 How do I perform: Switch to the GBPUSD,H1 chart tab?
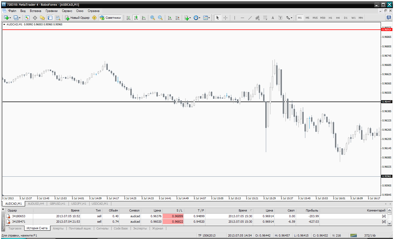pos(57,204)
